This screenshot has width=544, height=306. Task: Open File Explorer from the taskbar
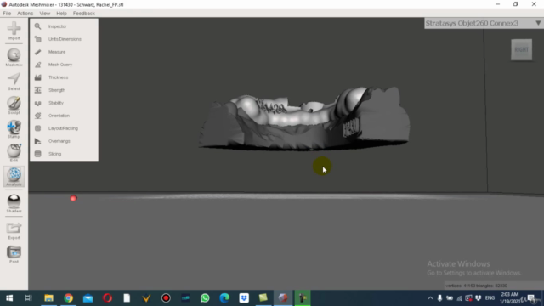click(x=48, y=298)
